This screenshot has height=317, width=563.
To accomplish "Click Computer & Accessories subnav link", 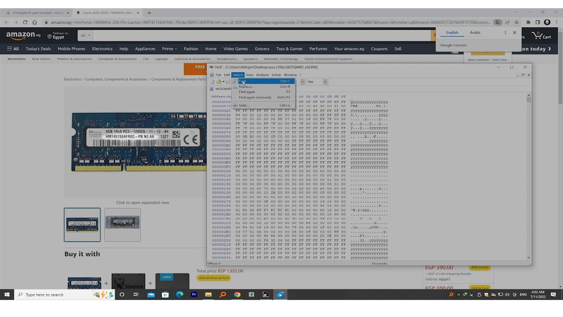I will pyautogui.click(x=117, y=59).
